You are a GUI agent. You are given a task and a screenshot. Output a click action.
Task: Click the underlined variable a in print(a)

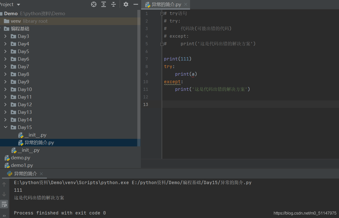[x=193, y=74]
